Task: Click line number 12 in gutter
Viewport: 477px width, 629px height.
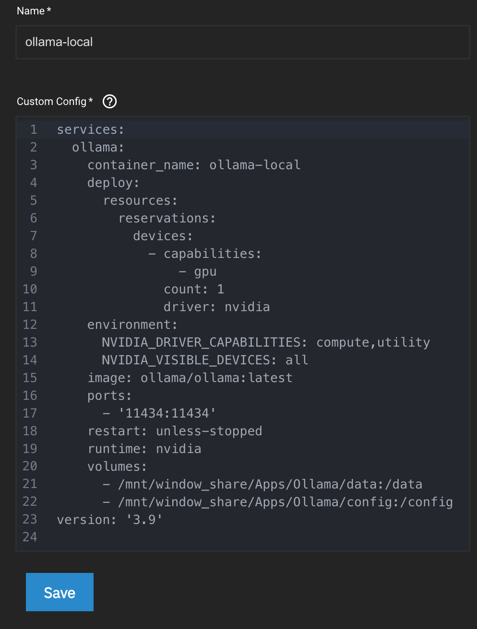Action: tap(30, 325)
